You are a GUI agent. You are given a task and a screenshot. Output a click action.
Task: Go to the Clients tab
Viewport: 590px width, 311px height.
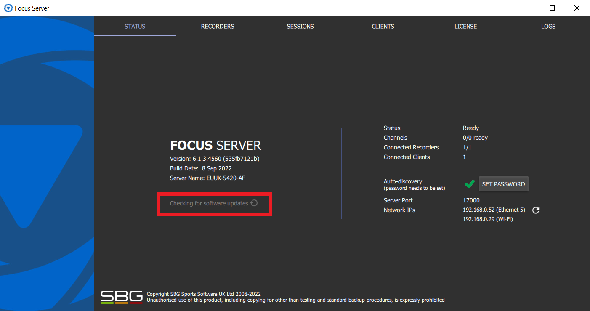[x=383, y=26]
